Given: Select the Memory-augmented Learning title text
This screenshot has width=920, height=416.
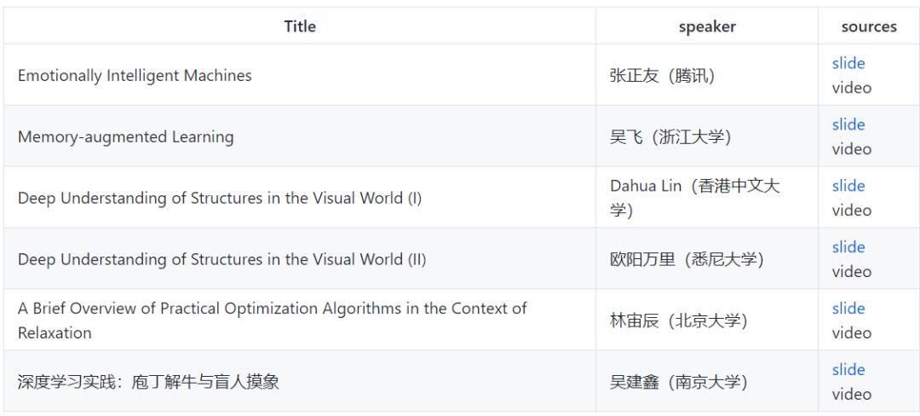Looking at the screenshot, I should tap(125, 137).
